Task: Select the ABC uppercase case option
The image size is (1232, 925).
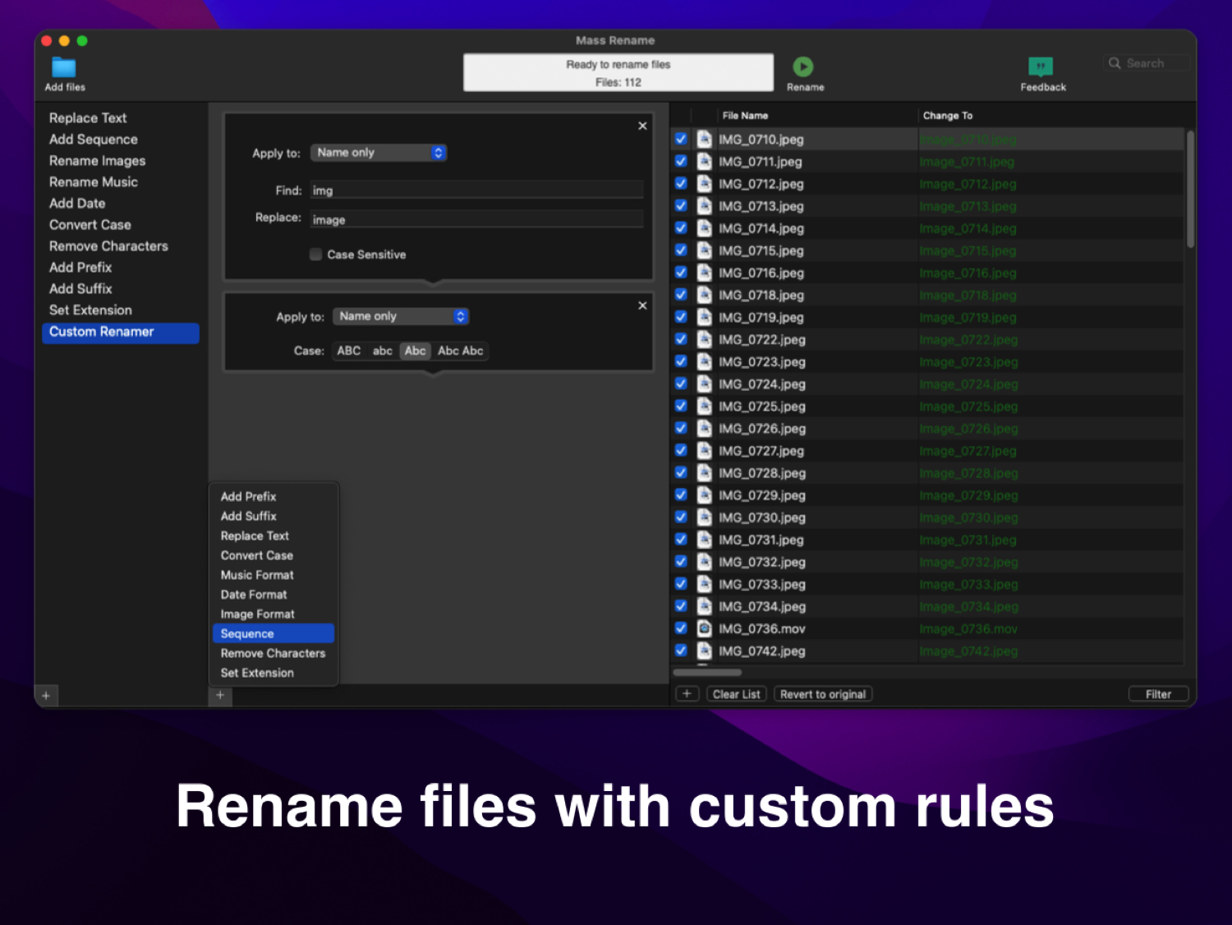Action: [348, 351]
